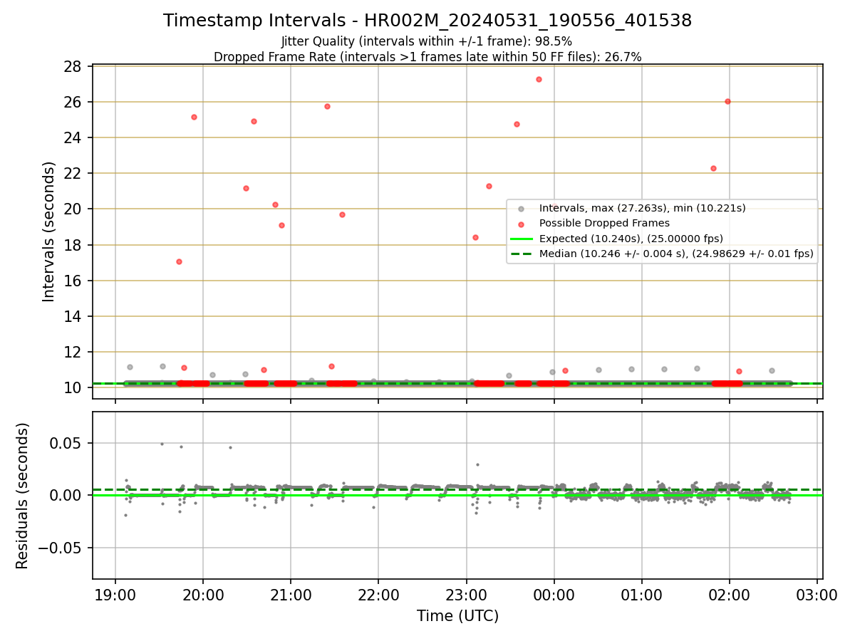Click legend entry Intervals, max (27.263s)
Viewport: 855px width, 641px height.
pos(643,208)
